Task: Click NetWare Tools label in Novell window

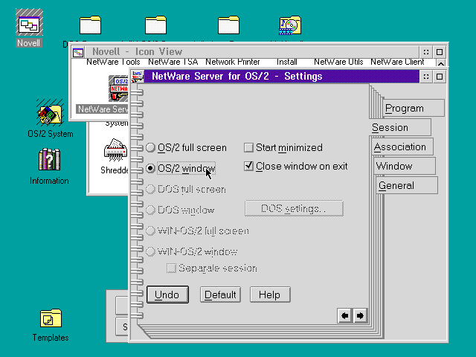Action: [x=113, y=62]
